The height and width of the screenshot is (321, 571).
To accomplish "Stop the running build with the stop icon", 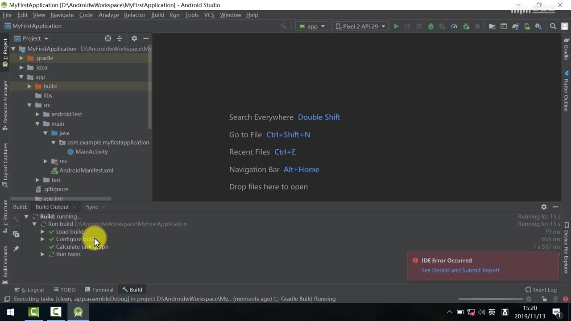I will point(477,26).
